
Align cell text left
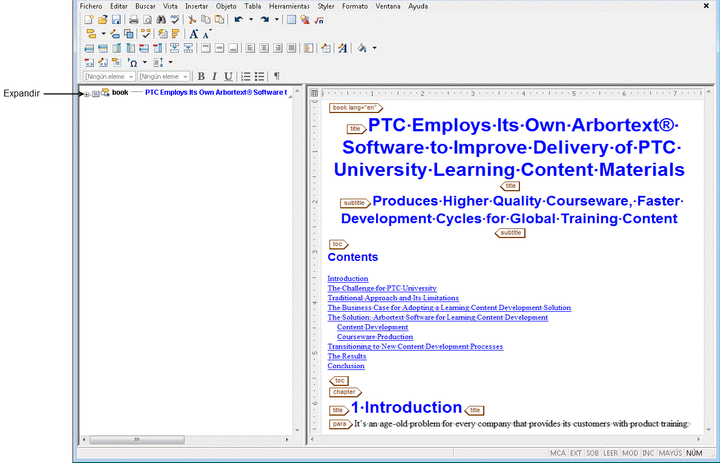coord(250,48)
